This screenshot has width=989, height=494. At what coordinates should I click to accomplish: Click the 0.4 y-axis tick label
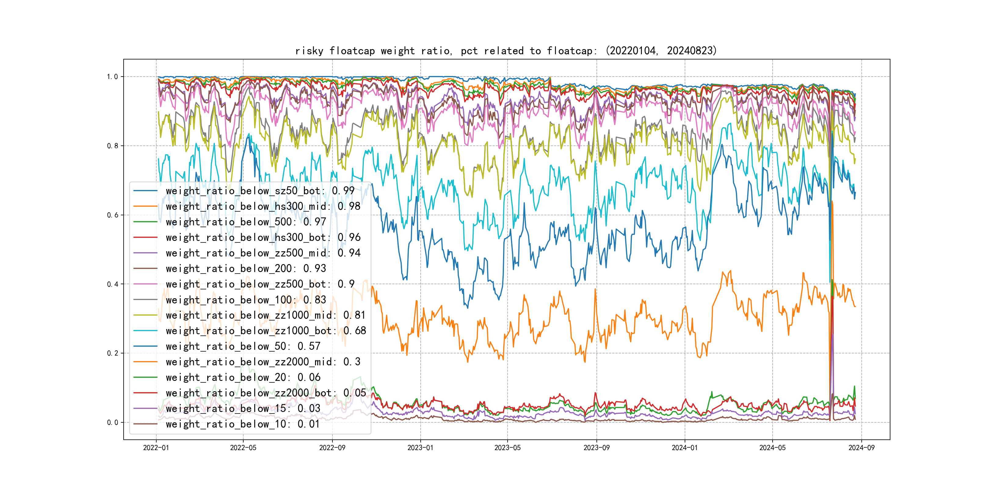112,284
